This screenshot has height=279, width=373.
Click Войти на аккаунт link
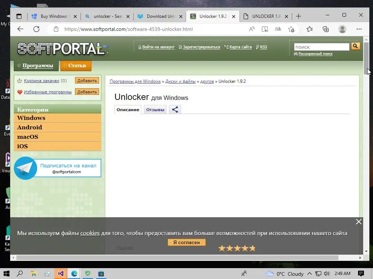[x=158, y=47]
